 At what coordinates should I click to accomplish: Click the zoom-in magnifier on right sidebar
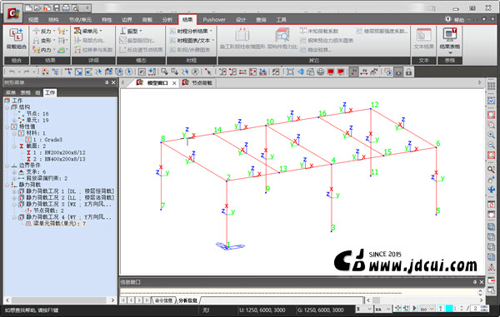[x=491, y=135]
